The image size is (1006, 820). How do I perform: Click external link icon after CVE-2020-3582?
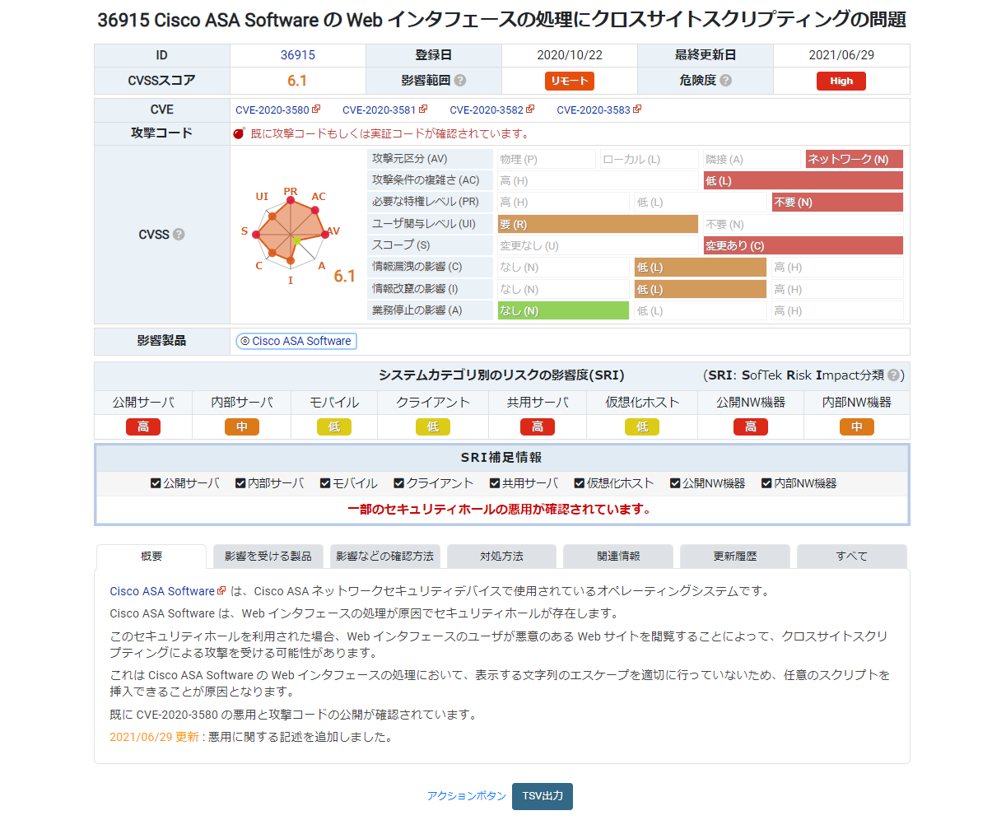click(530, 109)
